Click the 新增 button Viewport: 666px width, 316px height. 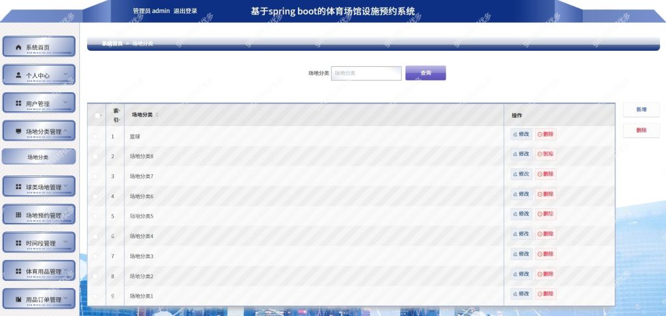[641, 110]
